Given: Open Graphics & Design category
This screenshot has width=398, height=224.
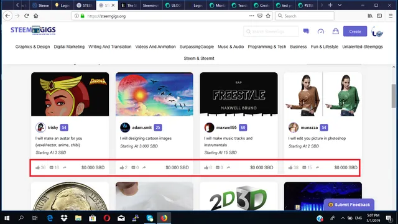Looking at the screenshot, I should click(x=32, y=47).
